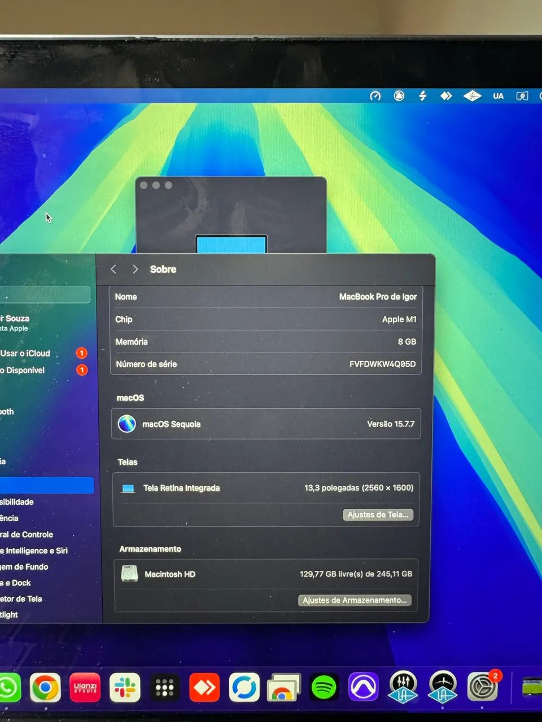
Task: Go back with the left chevron
Action: pyautogui.click(x=113, y=269)
